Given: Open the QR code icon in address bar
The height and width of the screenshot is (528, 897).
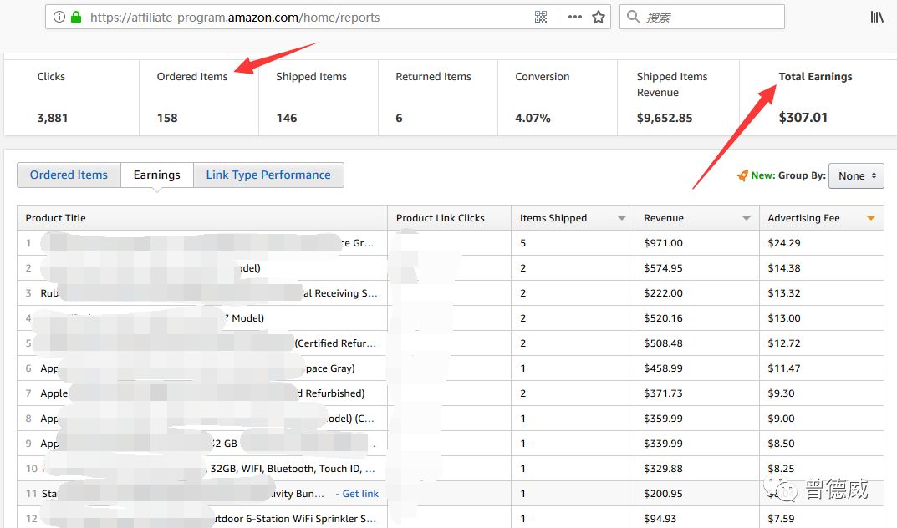Looking at the screenshot, I should coord(541,18).
